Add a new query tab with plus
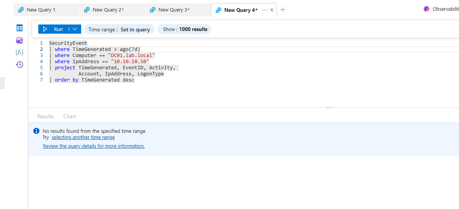This screenshot has height=209, width=459. tap(283, 10)
